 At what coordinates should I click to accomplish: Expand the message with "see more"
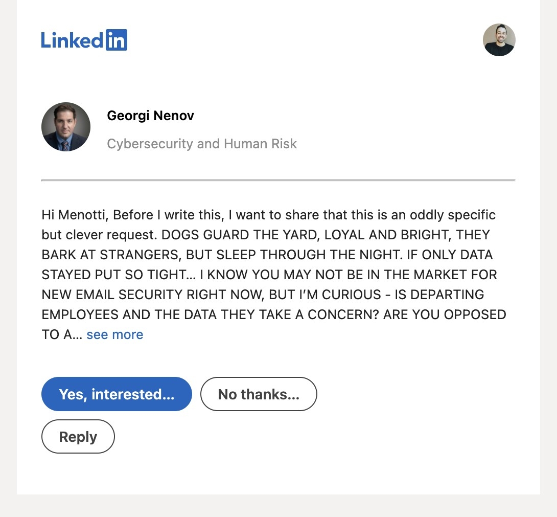click(114, 334)
